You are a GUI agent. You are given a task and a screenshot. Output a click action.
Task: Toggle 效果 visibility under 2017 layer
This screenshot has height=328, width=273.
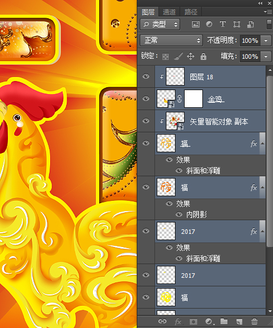tap(169, 248)
